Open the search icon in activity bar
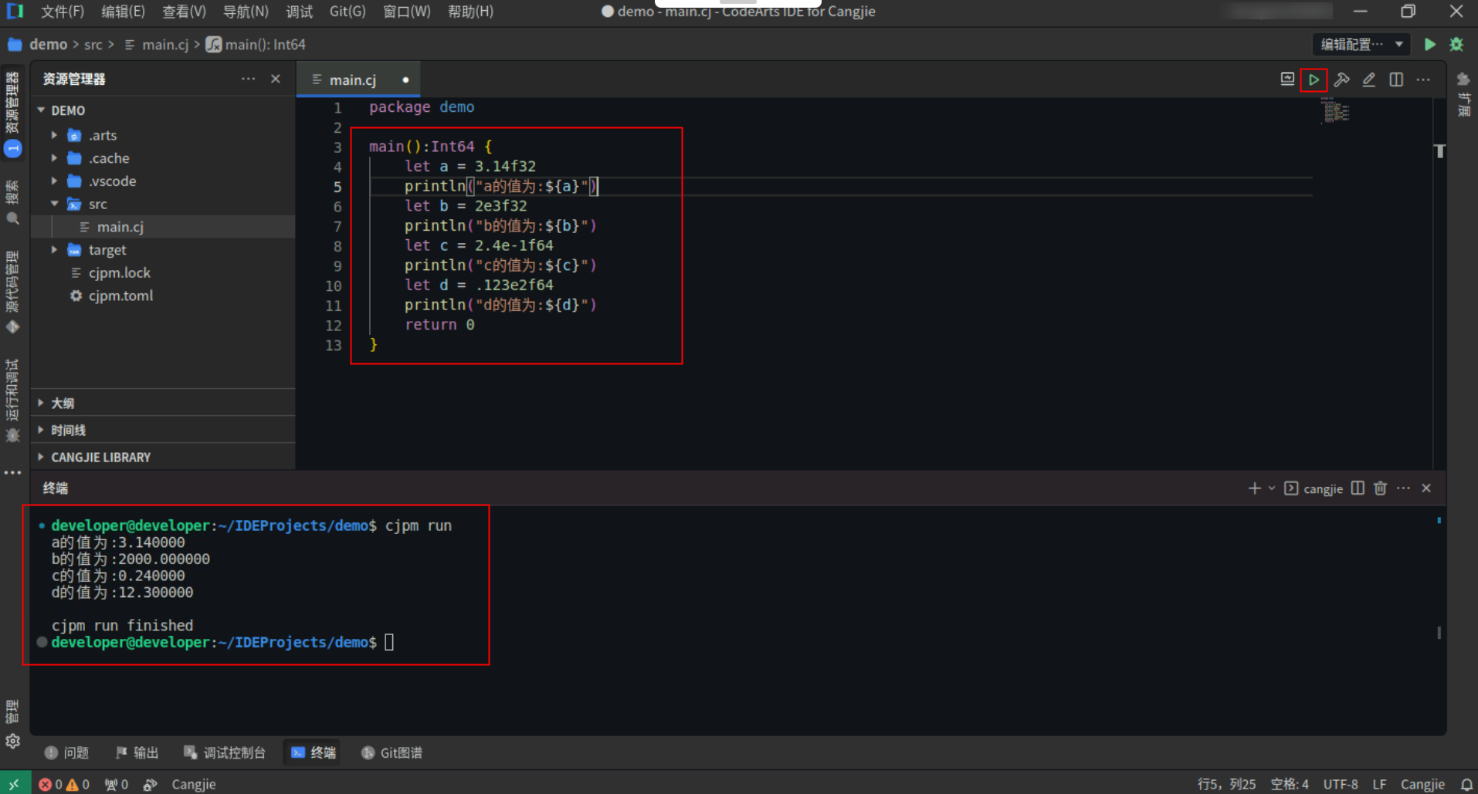Image resolution: width=1478 pixels, height=794 pixels. coord(12,219)
